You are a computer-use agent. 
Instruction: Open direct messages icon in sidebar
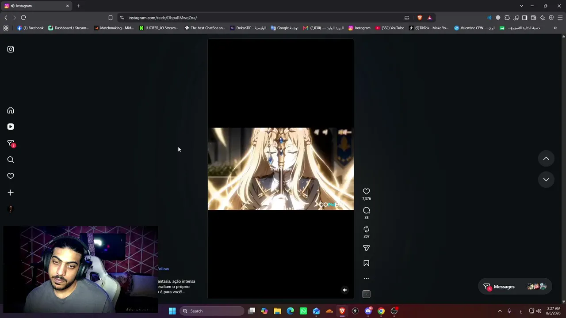[11, 144]
